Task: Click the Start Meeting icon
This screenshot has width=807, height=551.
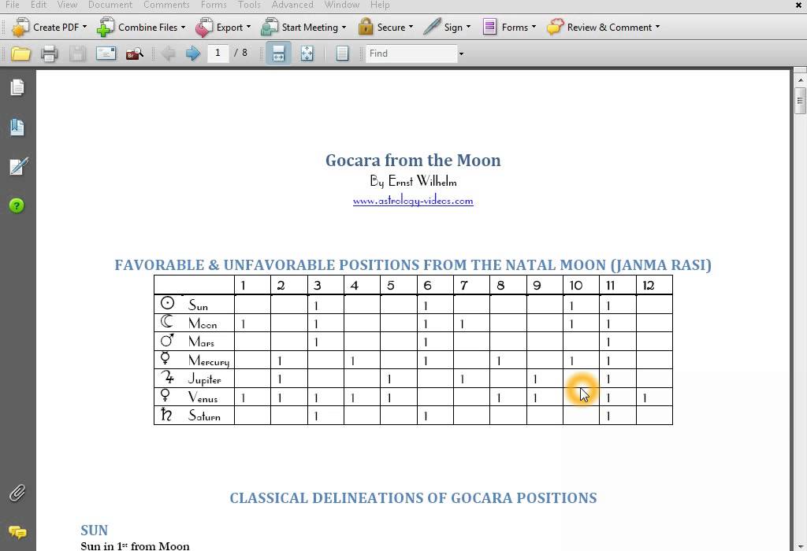Action: point(270,28)
